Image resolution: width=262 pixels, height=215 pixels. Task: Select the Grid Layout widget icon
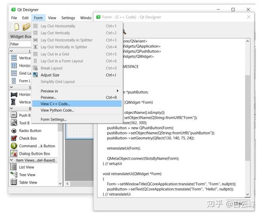click(x=14, y=73)
